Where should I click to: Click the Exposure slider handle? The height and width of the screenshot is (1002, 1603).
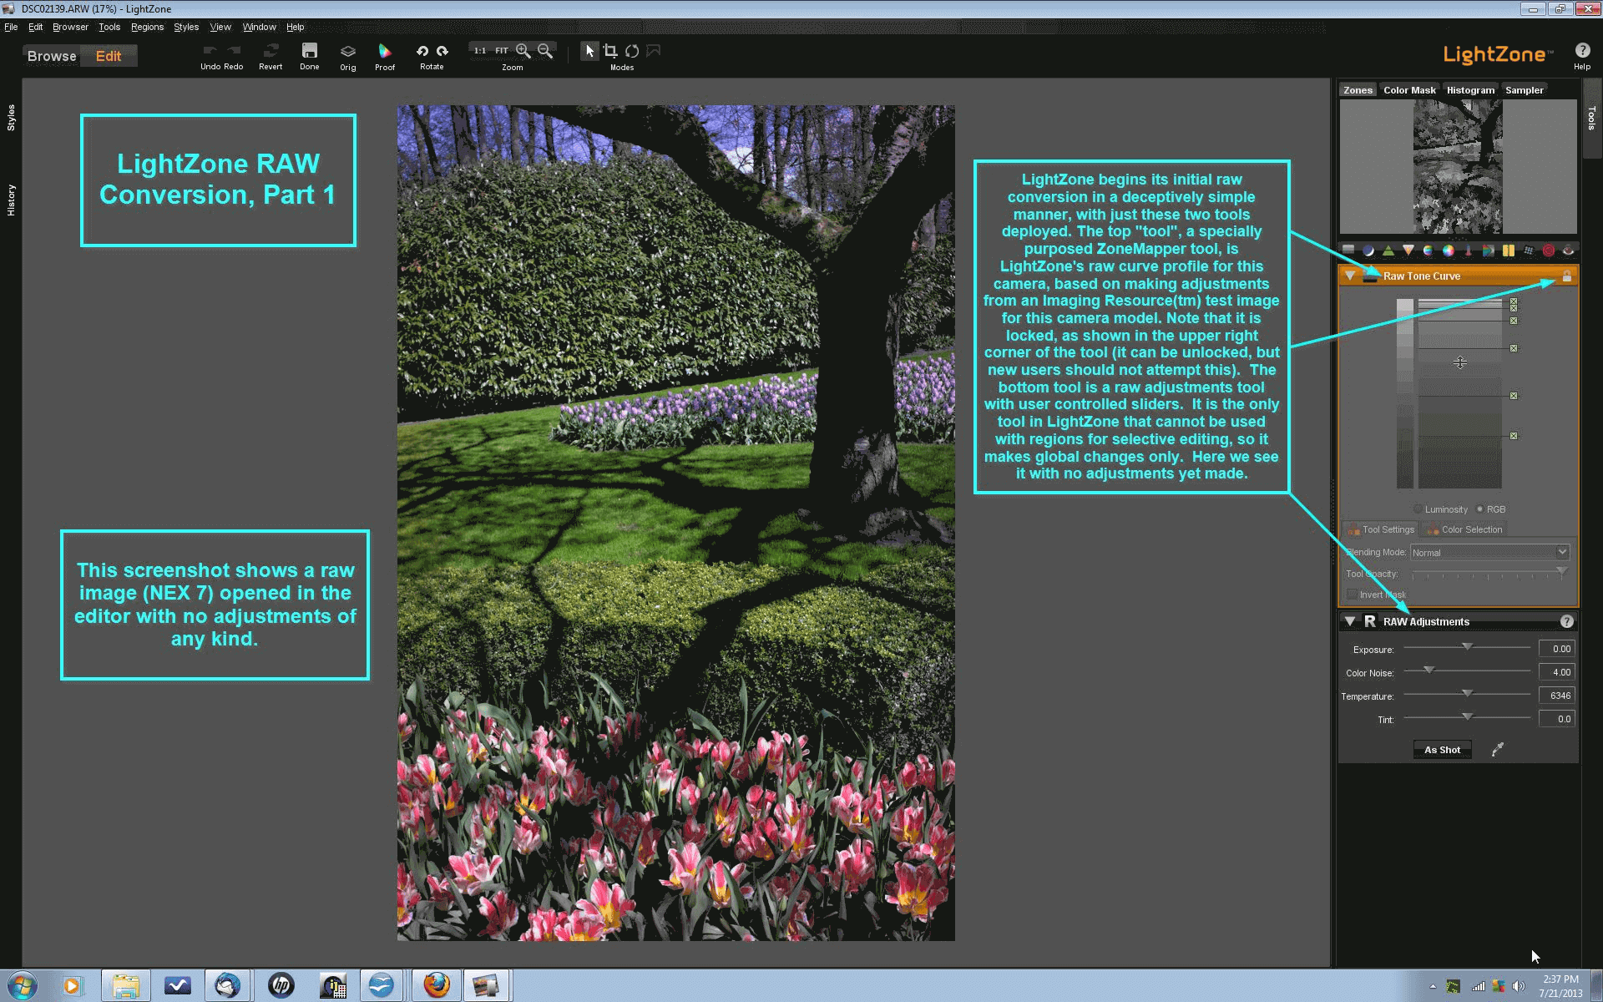point(1468,647)
